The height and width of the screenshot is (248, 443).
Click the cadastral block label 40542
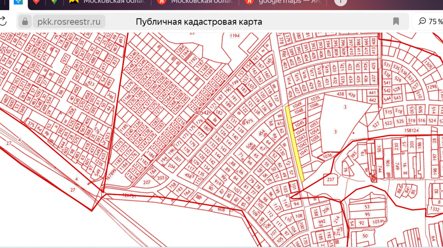(x=202, y=113)
